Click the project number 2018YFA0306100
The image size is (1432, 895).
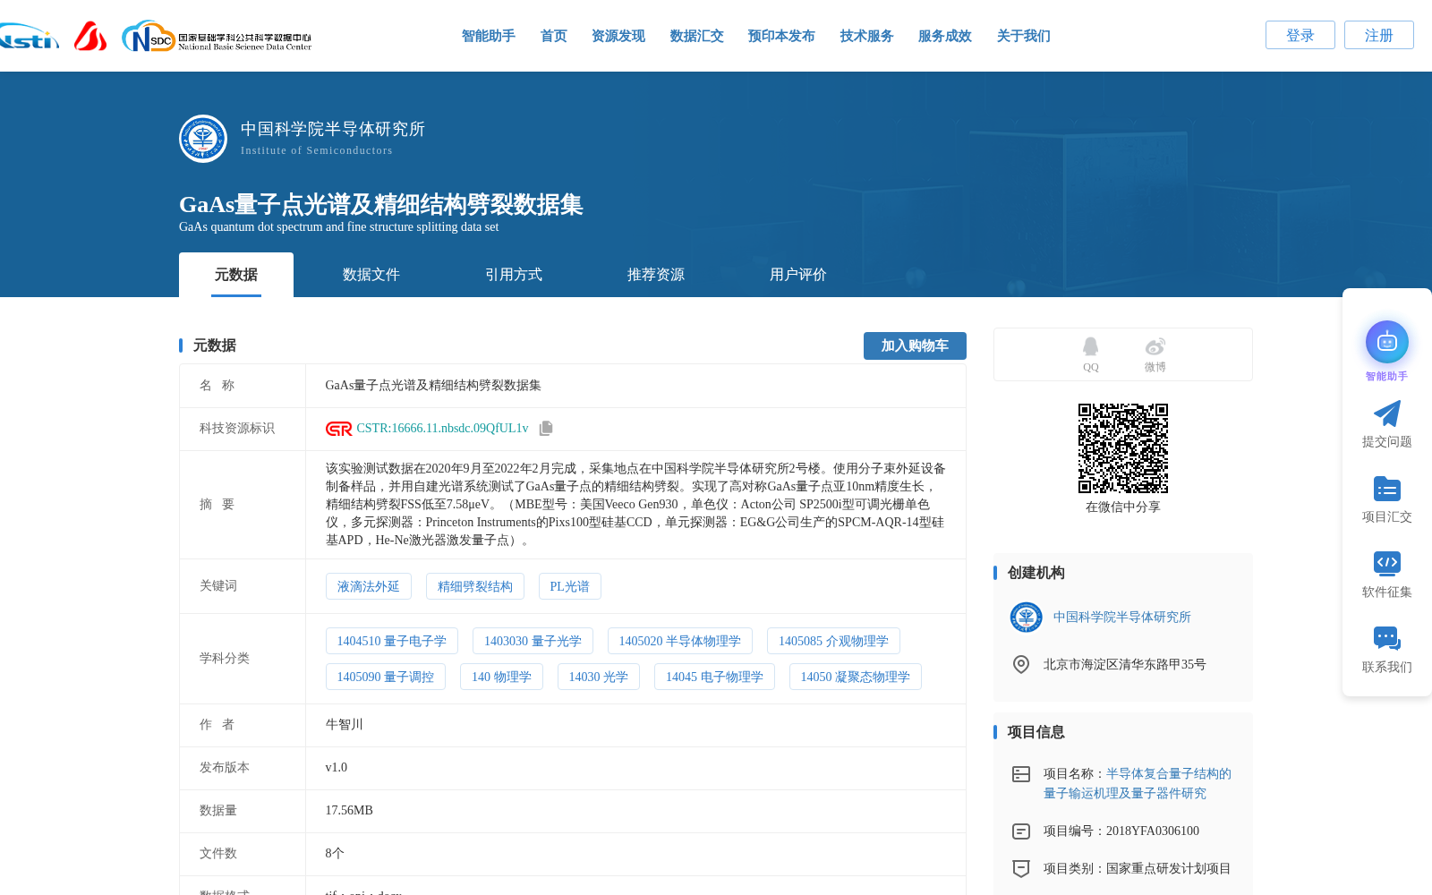(1153, 831)
